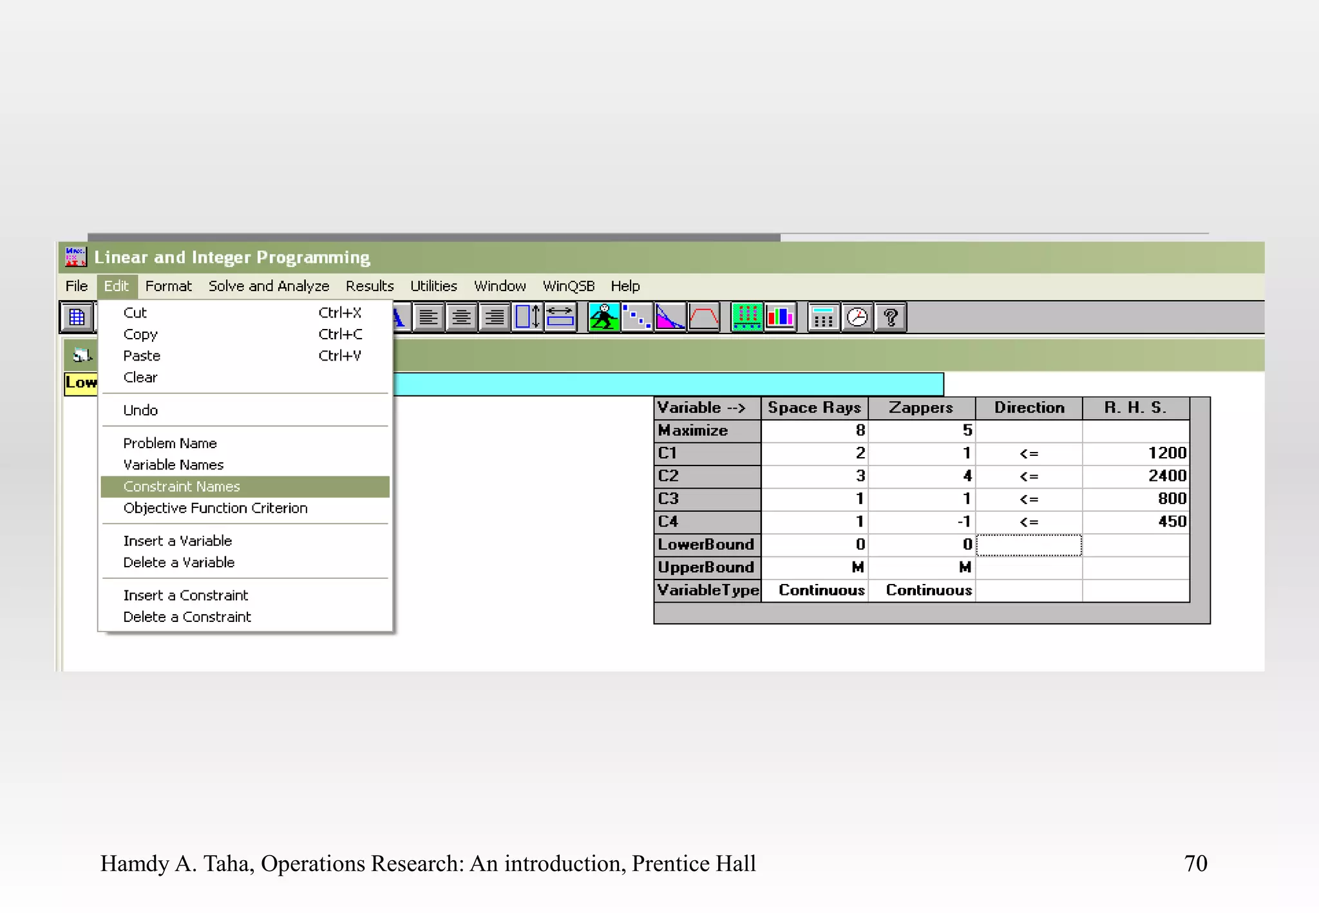Viewport: 1319px width, 913px height.
Task: Click the row height toolbar icon
Action: pos(528,317)
